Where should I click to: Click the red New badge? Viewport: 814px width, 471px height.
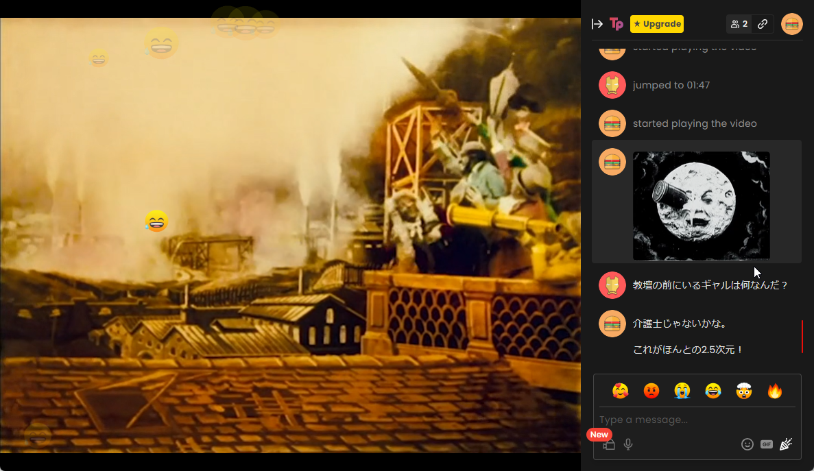click(599, 435)
